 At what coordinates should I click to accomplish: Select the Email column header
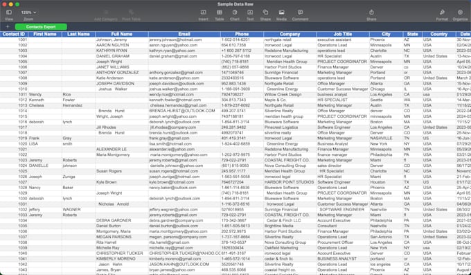184,34
